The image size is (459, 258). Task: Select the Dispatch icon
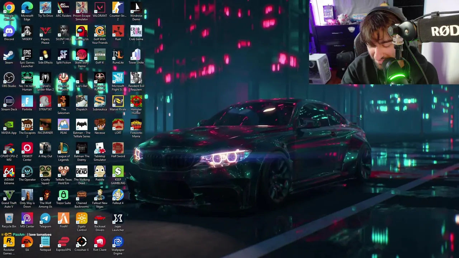tap(82, 101)
